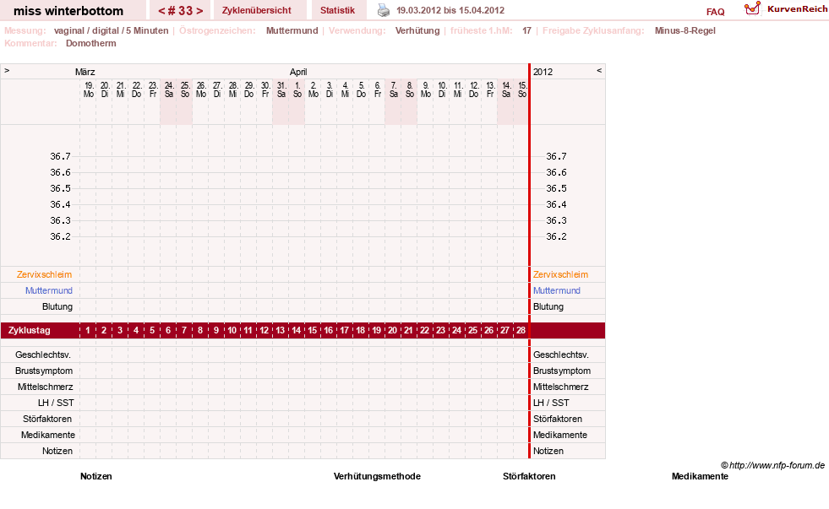Go to previous cycle with left arrow
The image size is (829, 509).
point(161,11)
